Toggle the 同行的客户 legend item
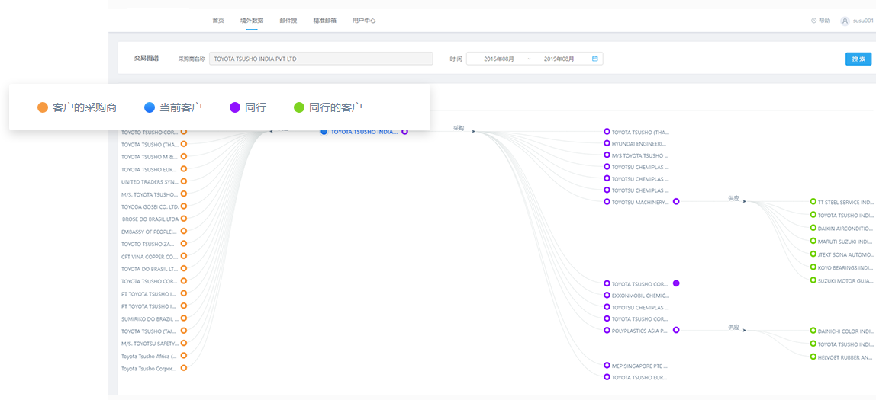Screen dimensions: 876x400 [x=328, y=107]
